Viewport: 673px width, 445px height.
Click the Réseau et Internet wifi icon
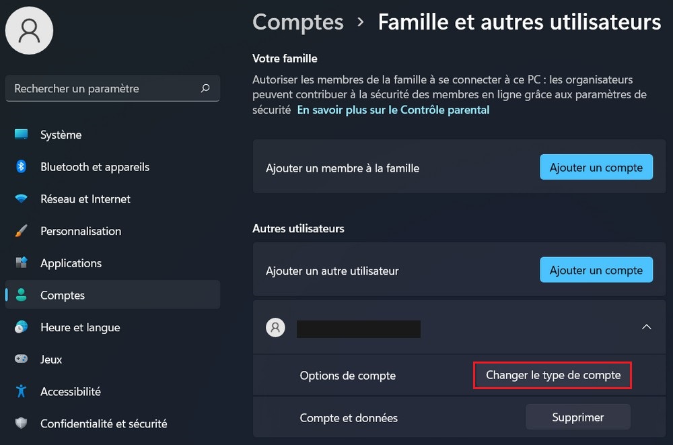click(22, 199)
